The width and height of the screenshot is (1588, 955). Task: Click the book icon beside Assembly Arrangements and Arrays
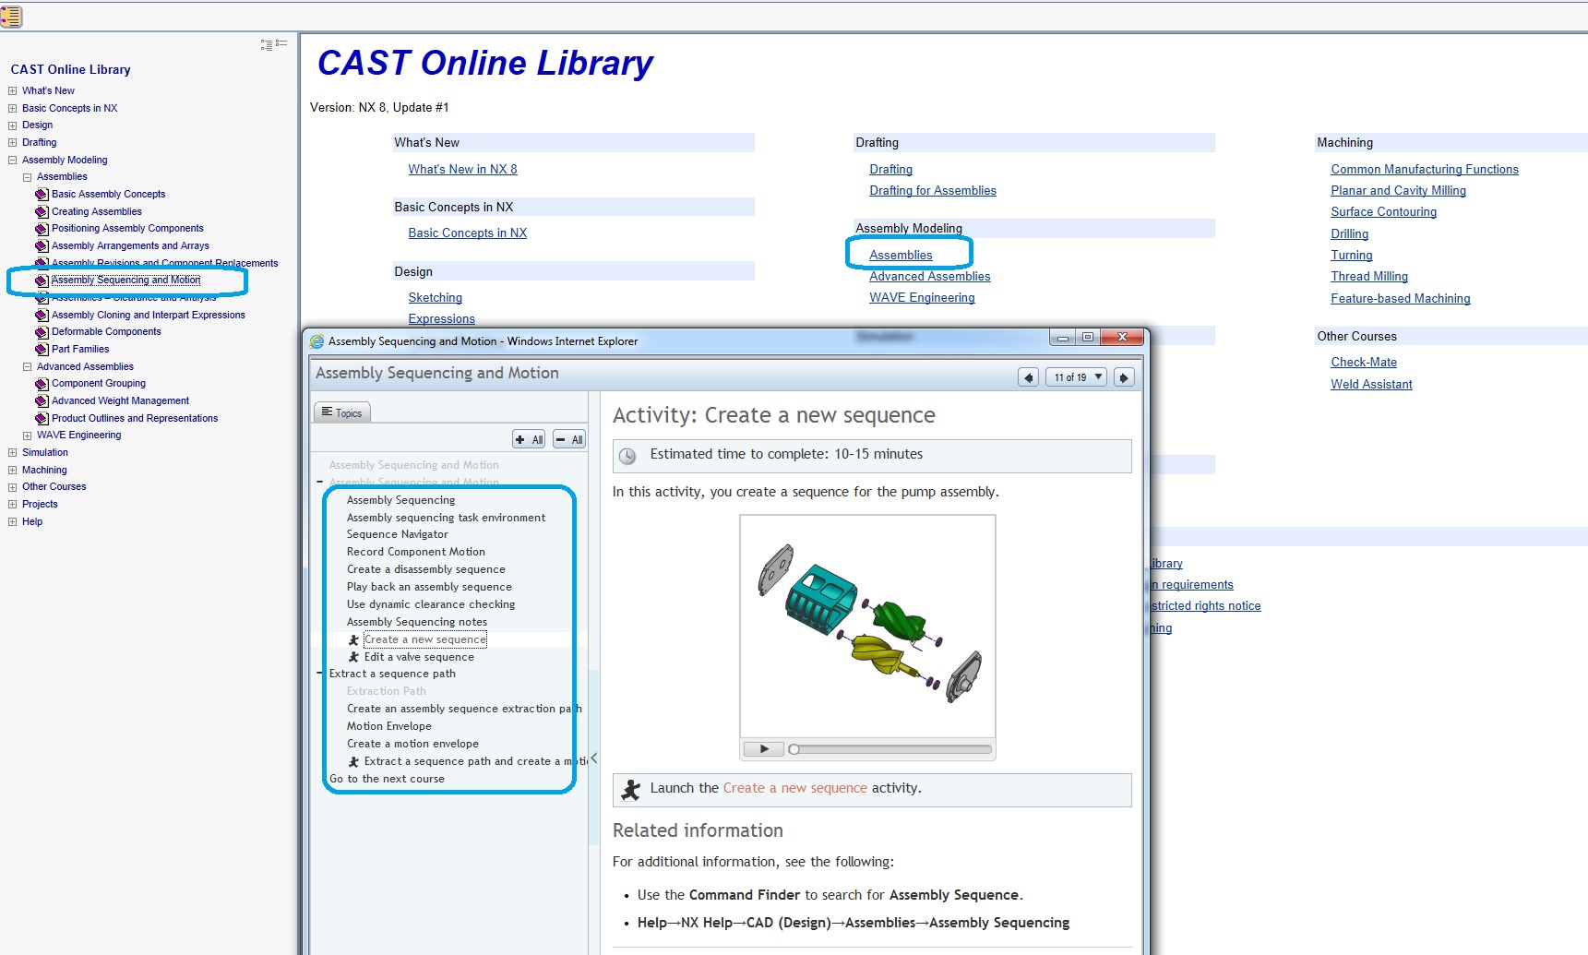tap(42, 246)
